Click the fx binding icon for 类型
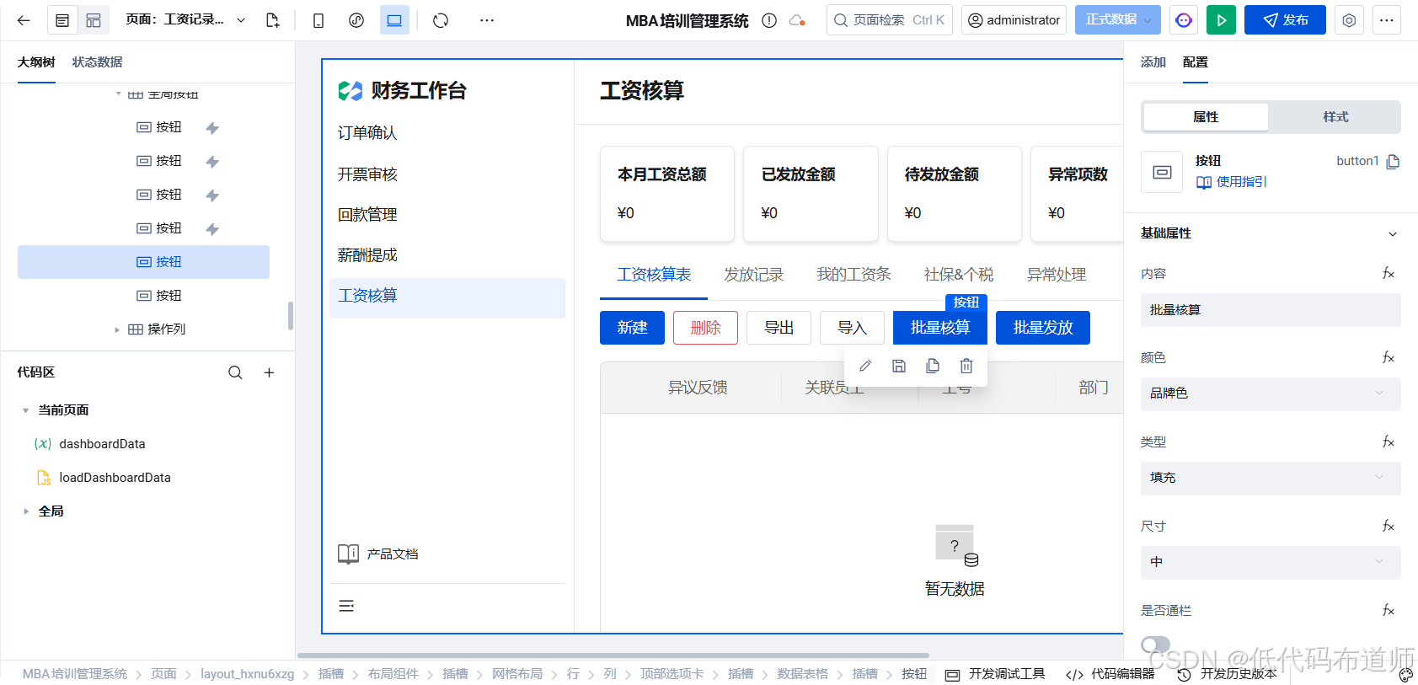 point(1388,442)
